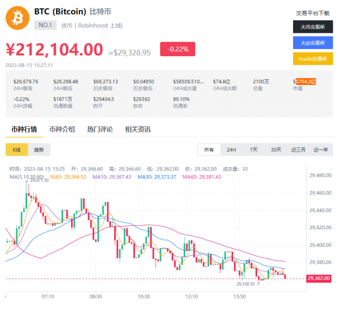Click the 29,480.00 price axis label
This screenshot has height=311, width=339.
(320, 176)
